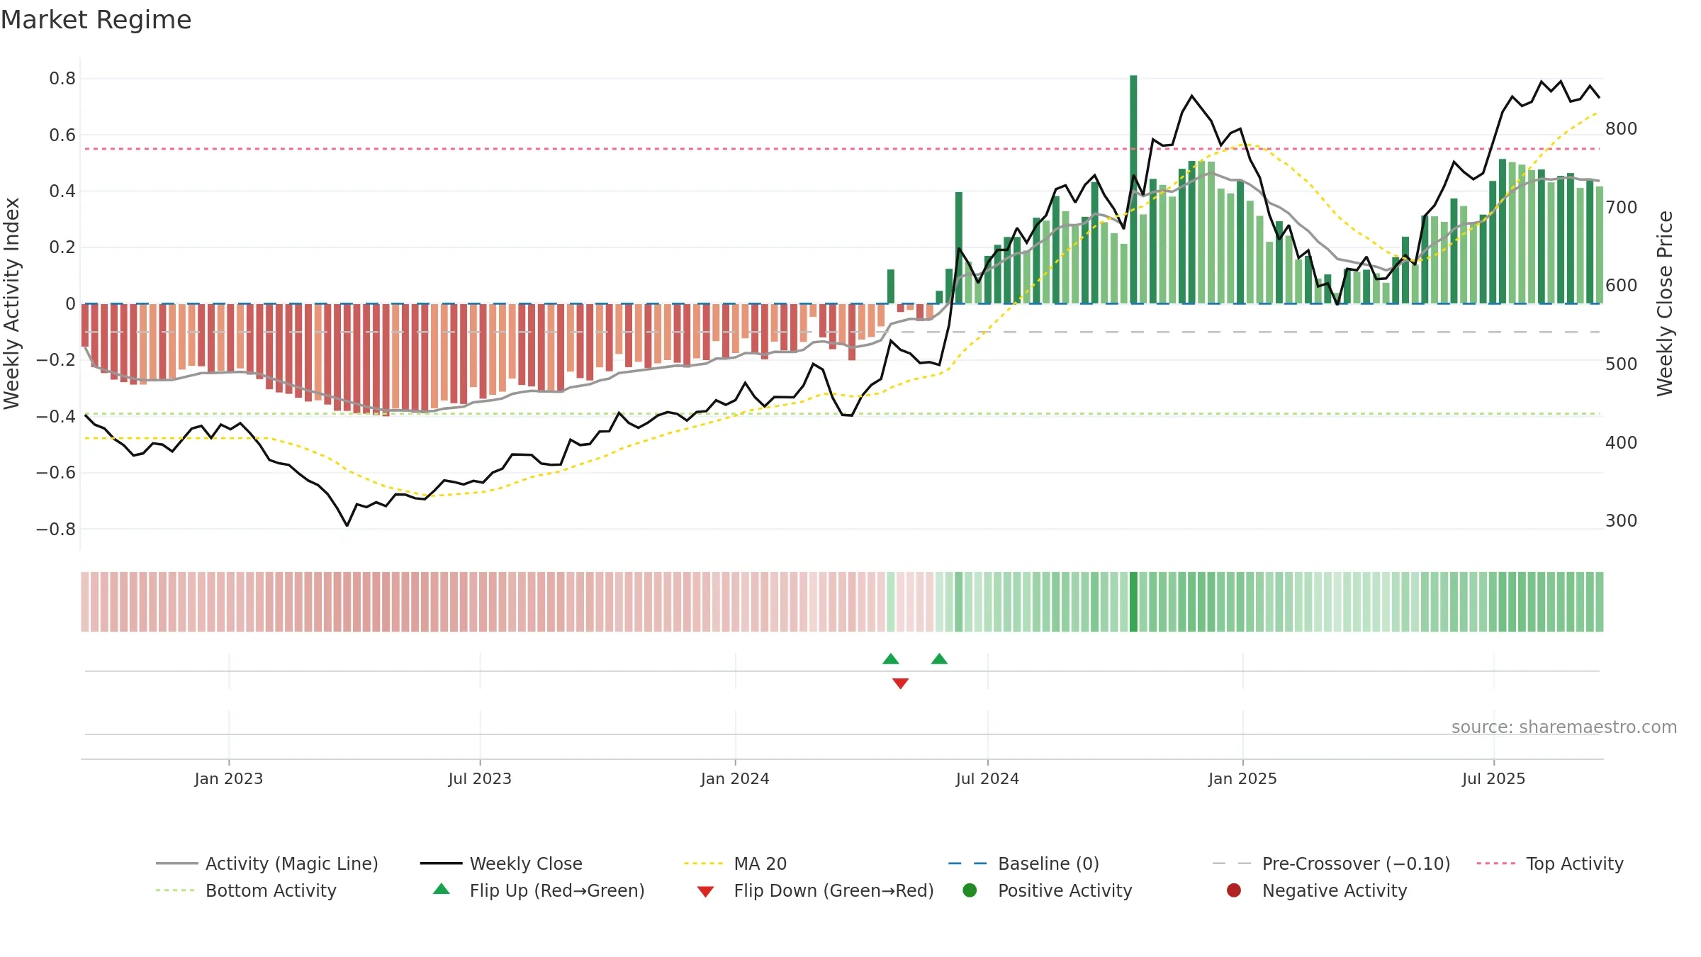Toggle Weekly Close legend entry
Screen dimensions: 1701x957
point(501,863)
